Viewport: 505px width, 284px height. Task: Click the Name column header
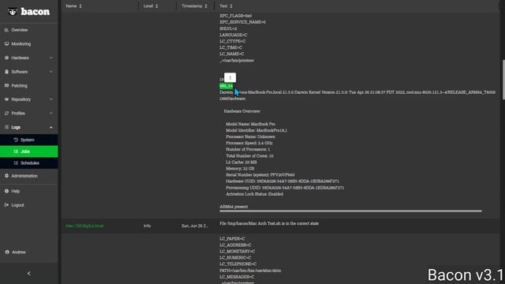tap(71, 6)
